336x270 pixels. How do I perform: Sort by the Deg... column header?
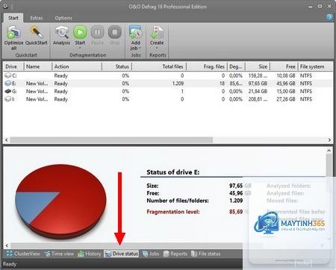[x=237, y=66]
